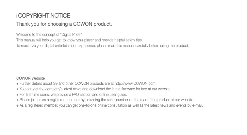Click the plus bullet before "You can get"

pos(18,89)
